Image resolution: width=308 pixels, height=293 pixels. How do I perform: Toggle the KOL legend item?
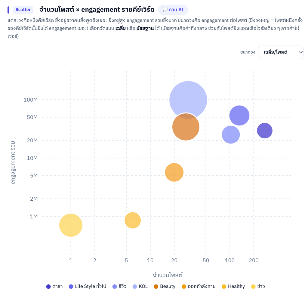tap(140, 286)
